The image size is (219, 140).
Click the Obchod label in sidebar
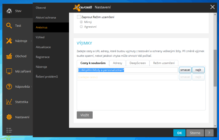pyautogui.click(x=21, y=56)
